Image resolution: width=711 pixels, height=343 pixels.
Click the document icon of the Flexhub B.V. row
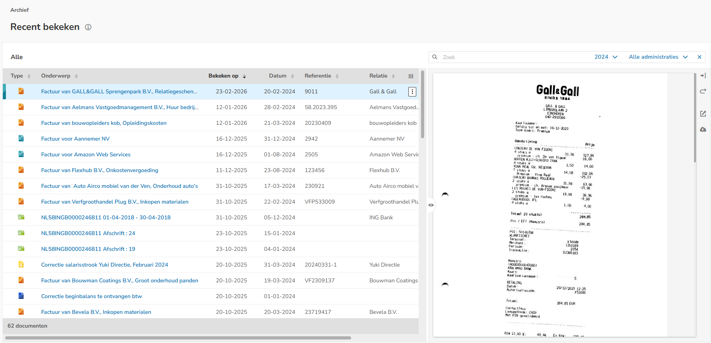point(21,170)
